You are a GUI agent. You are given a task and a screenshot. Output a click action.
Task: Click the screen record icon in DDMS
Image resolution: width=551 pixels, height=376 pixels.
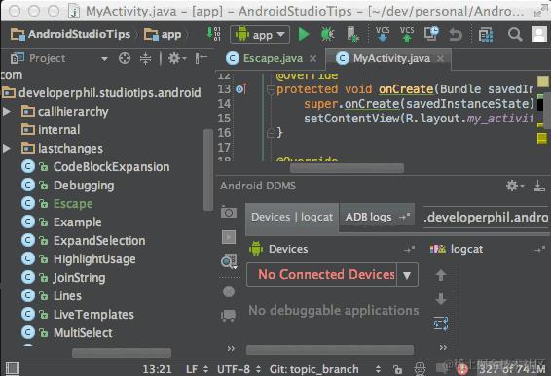click(229, 237)
